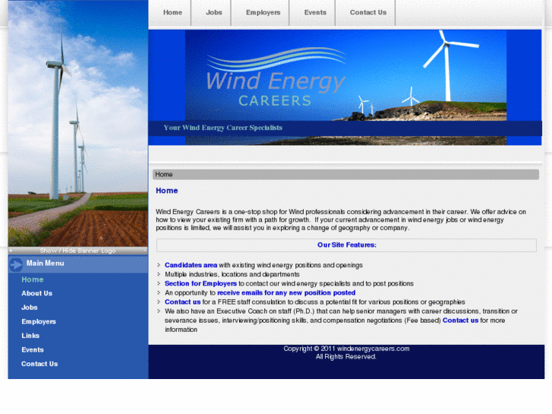Viewport: 552px width, 414px height.
Task: Click the All Rights Reserved footer text
Action: click(x=345, y=356)
